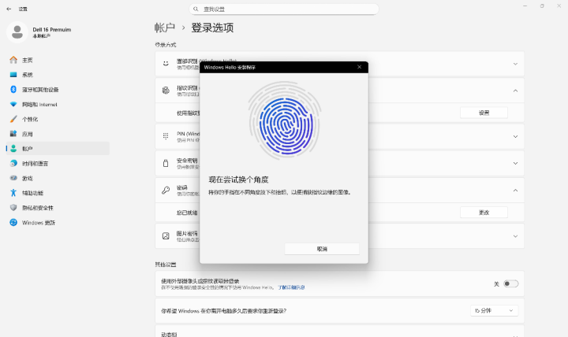
Task: Click the 更改 password button
Action: [484, 212]
